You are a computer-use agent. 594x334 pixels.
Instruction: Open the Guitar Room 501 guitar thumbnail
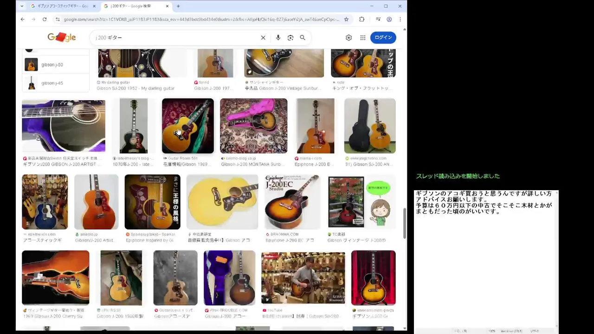click(188, 126)
